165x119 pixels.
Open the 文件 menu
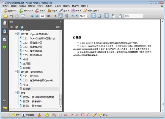coord(5,6)
